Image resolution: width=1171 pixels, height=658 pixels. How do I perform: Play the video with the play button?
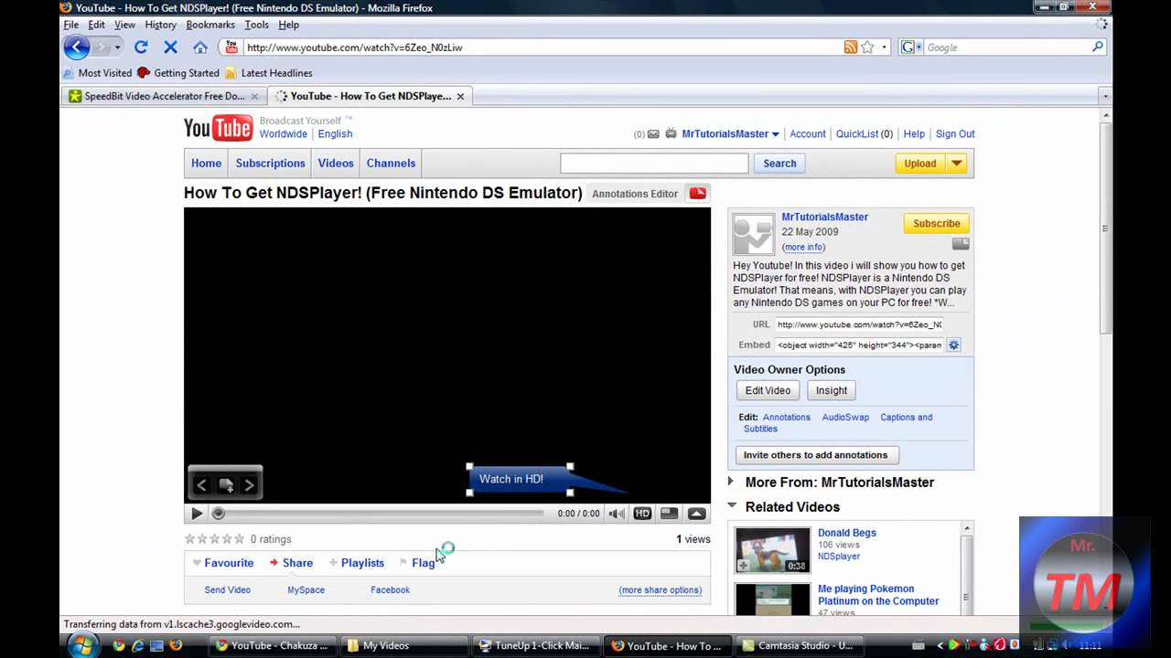[x=196, y=514]
